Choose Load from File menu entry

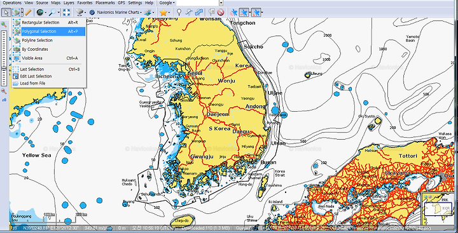click(49, 83)
